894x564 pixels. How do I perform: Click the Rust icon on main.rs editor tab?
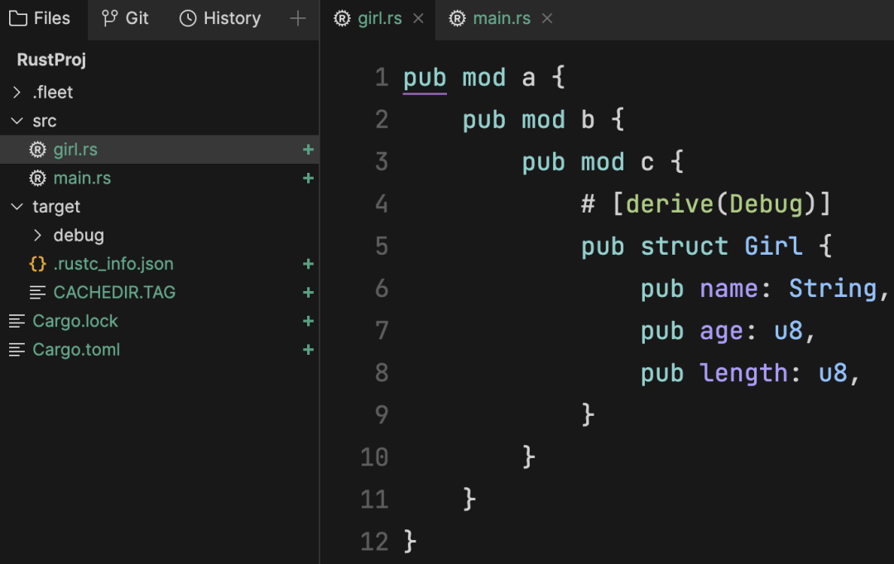point(457,19)
